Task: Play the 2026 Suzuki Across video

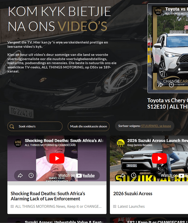Action: pos(159,158)
